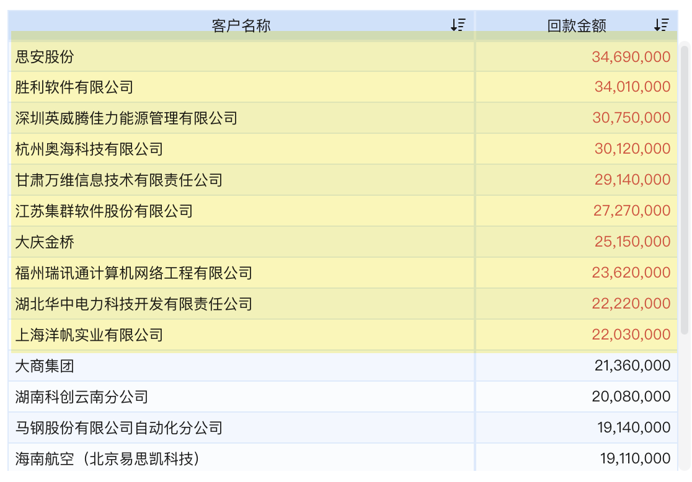The image size is (692, 482).
Task: Sort by the 回款金额 column sort icon
Action: (662, 25)
